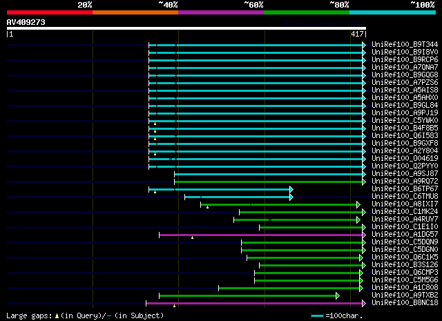The image size is (442, 321).
Task: Select the UniRef100_A9RQ72 label
Action: point(405,182)
